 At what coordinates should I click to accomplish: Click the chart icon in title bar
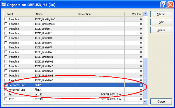(x=4, y=4)
